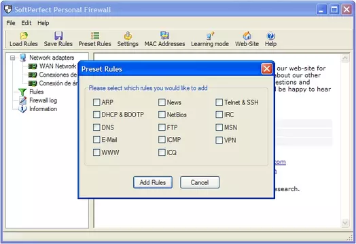Click the Firewall log notepad icon
The height and width of the screenshot is (244, 356).
click(x=22, y=100)
